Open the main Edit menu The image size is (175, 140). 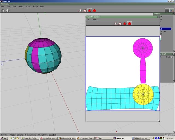coord(8,7)
